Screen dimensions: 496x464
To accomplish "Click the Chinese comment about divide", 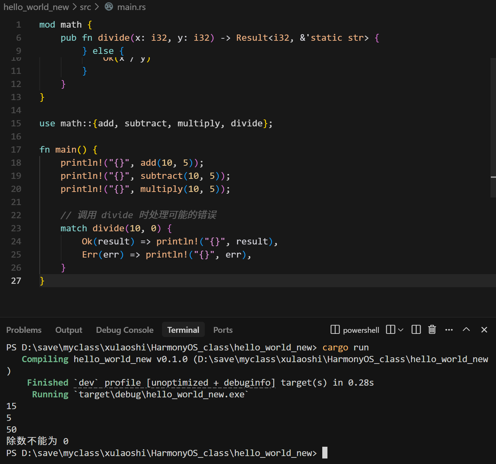I will tap(139, 215).
